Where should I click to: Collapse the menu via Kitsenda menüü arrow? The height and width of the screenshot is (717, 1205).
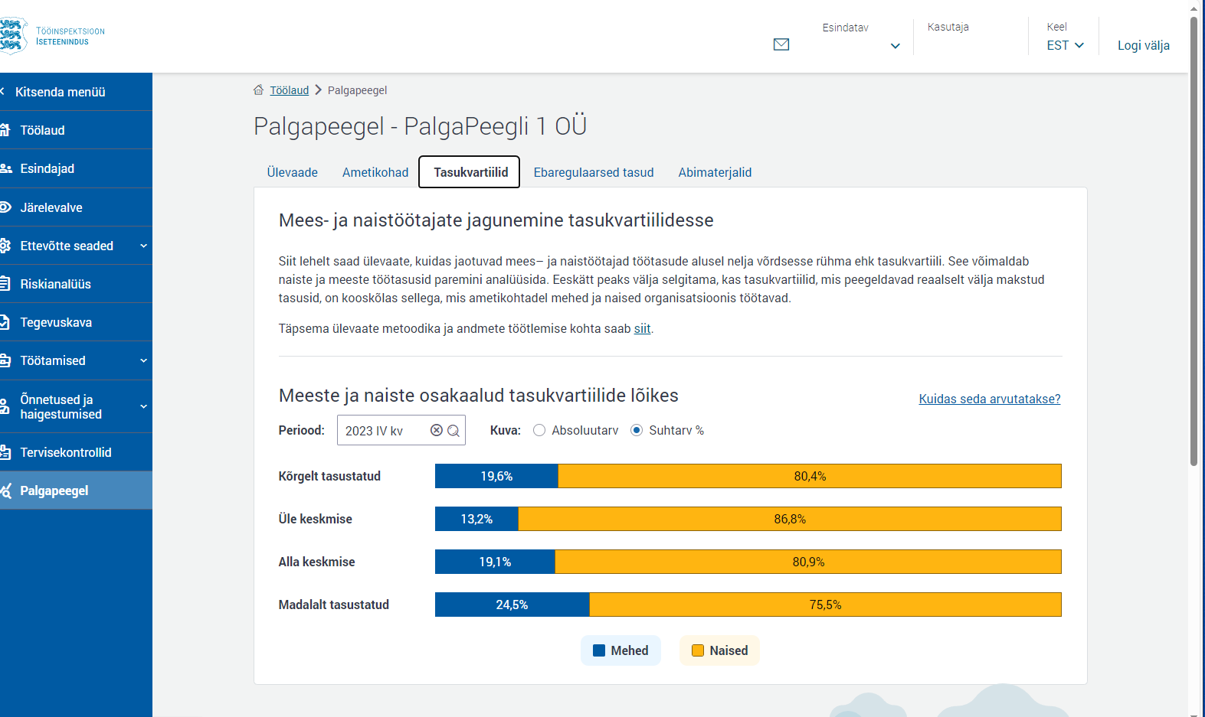pos(3,92)
